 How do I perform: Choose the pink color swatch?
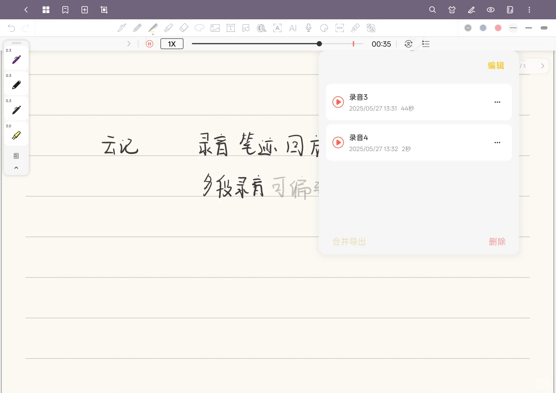point(498,28)
